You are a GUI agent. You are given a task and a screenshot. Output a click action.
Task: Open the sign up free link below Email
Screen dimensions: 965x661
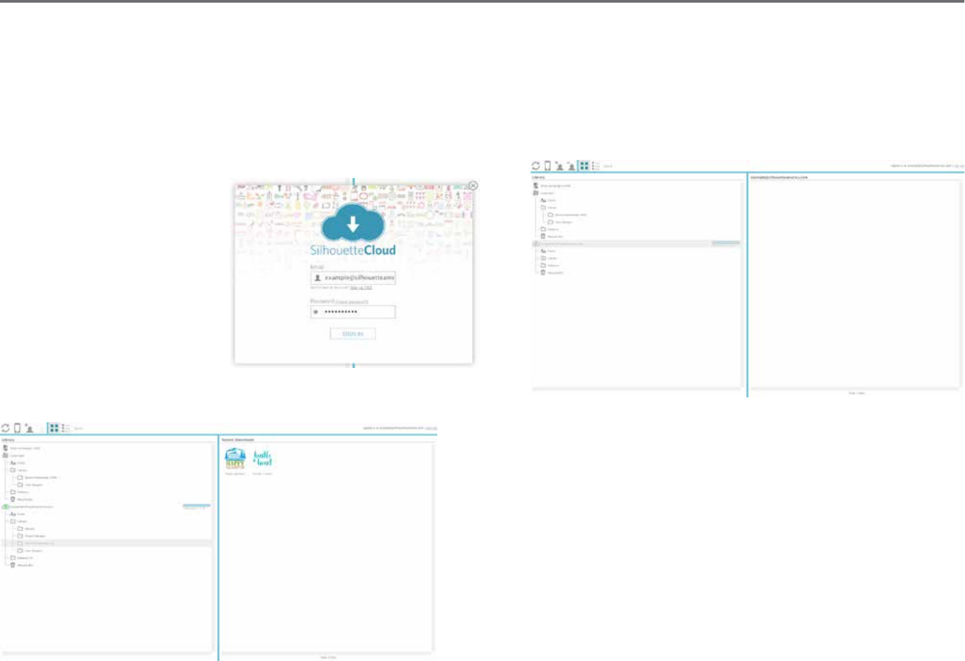coord(361,288)
